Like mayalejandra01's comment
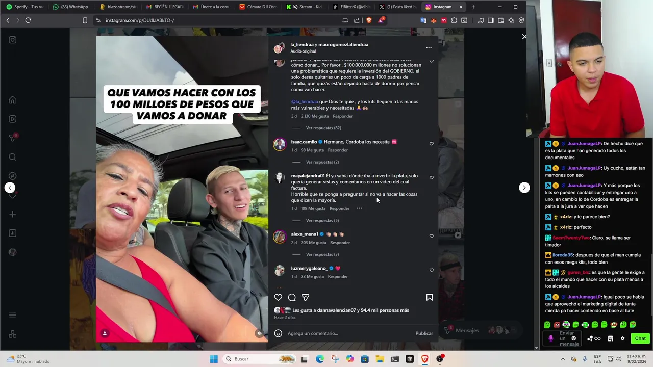The height and width of the screenshot is (367, 653). [x=432, y=178]
